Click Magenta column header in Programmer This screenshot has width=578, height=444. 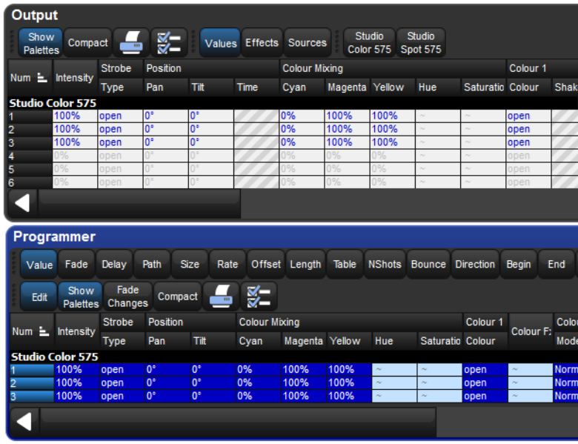point(304,341)
